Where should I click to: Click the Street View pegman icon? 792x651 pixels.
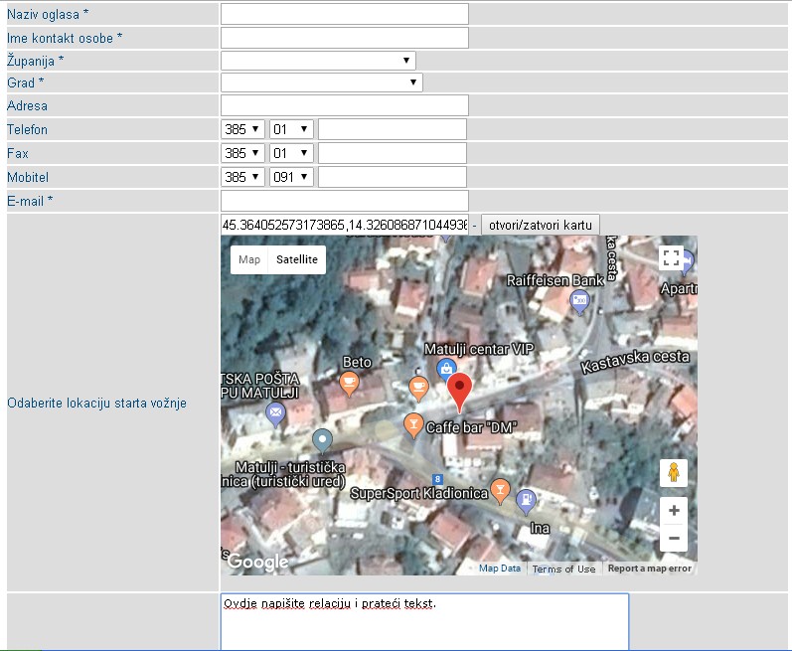673,473
